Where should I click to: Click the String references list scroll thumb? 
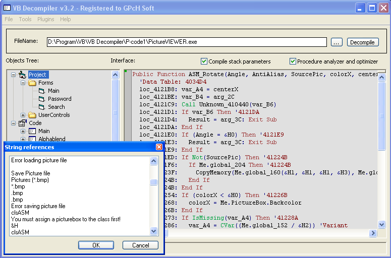[153, 182]
